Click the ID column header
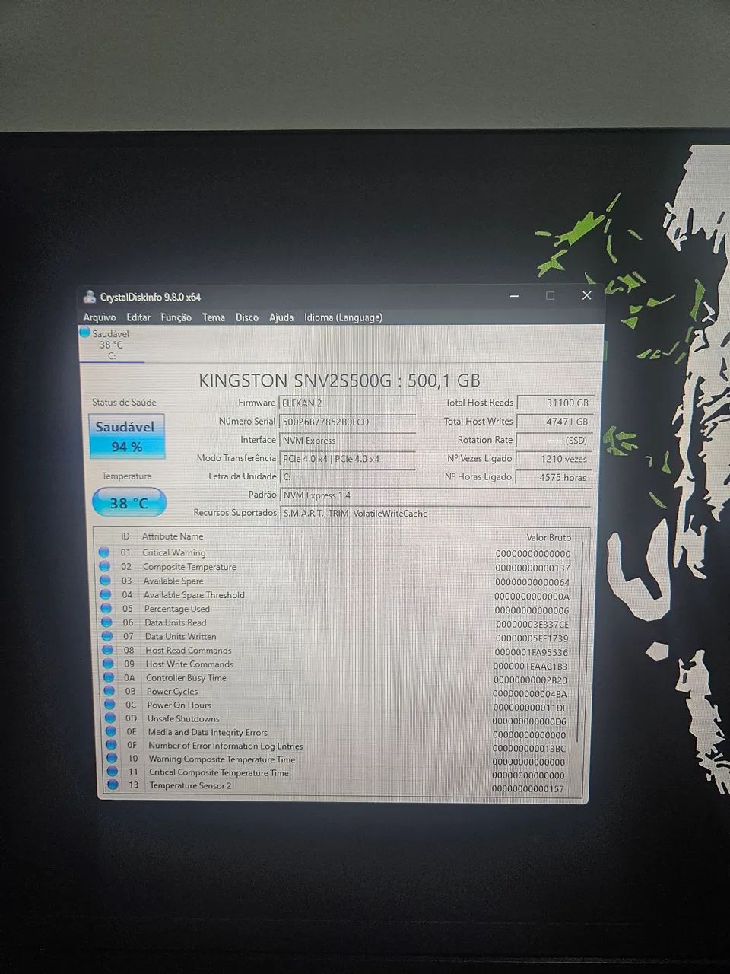This screenshot has width=730, height=974. tap(125, 536)
